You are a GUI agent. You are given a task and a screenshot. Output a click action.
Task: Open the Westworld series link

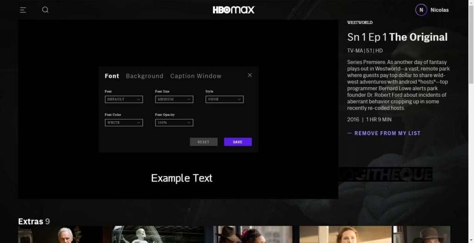tap(360, 23)
